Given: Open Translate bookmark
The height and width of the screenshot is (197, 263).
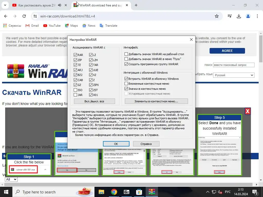Looking at the screenshot, I should click(x=109, y=26).
